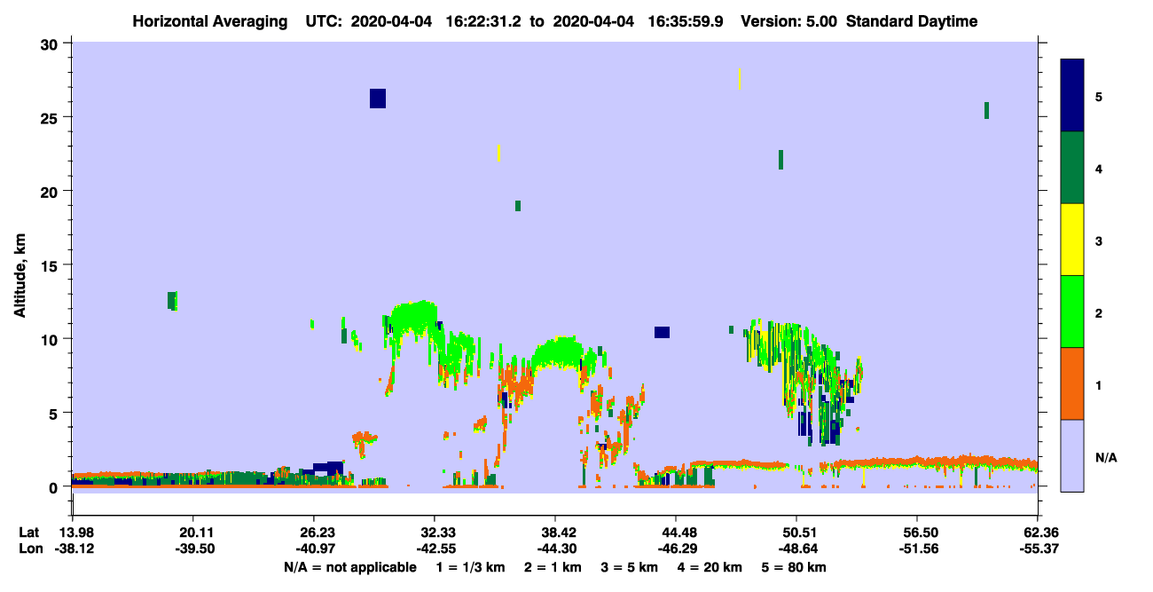Click longitude value '-55.37'
Screen dimensions: 1153x592
(1038, 549)
